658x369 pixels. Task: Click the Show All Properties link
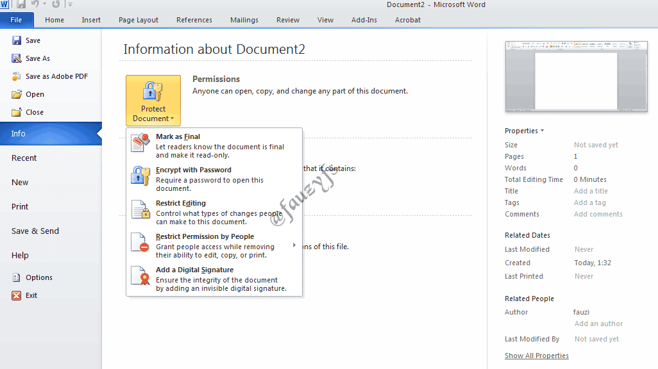click(x=536, y=355)
